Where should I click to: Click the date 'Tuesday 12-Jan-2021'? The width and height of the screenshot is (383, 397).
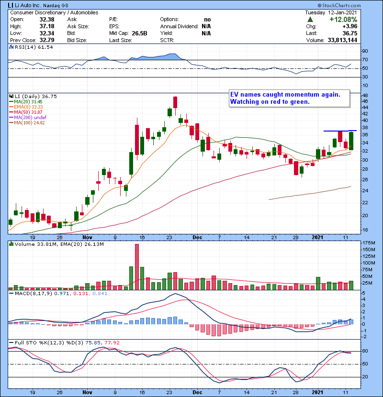[331, 12]
